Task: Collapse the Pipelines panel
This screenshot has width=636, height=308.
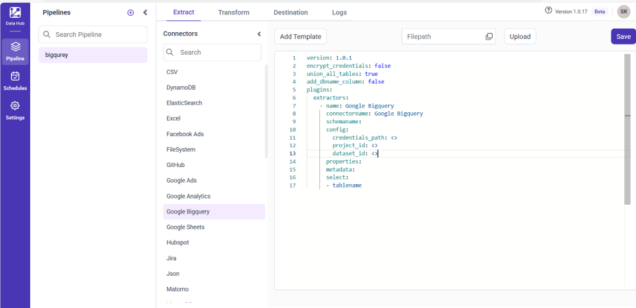Action: pyautogui.click(x=145, y=12)
